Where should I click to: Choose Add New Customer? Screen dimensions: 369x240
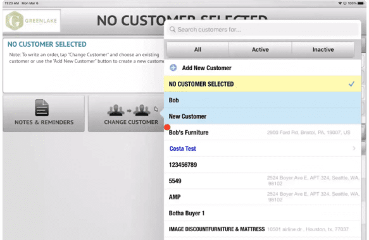(263, 68)
